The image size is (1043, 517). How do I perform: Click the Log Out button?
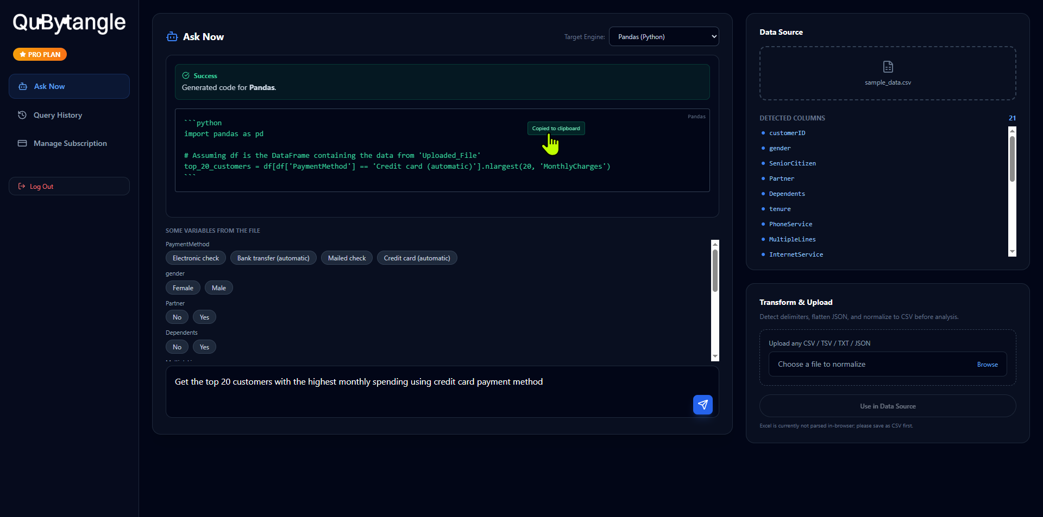tap(69, 186)
